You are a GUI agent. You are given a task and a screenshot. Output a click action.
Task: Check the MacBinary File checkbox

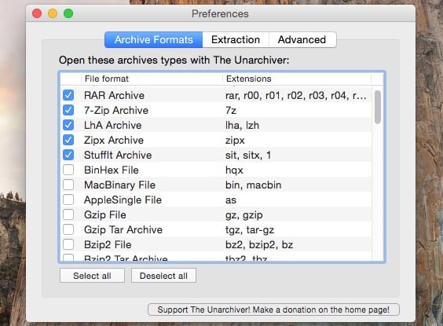[68, 185]
